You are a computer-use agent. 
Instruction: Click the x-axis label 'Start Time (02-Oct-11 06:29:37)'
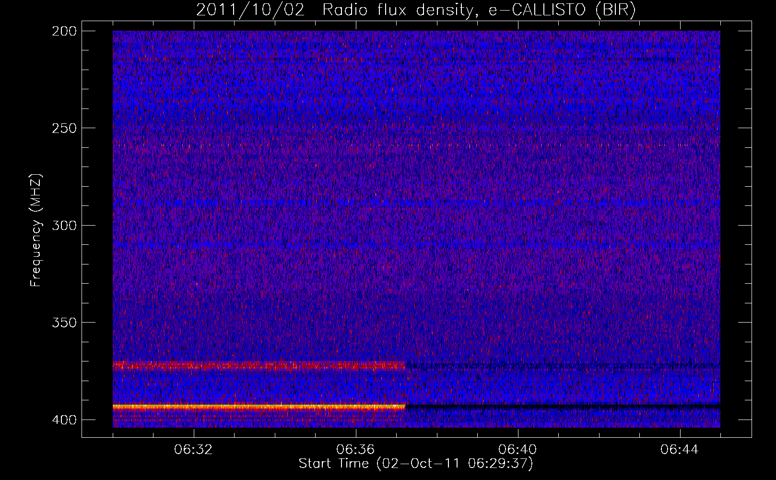point(416,464)
